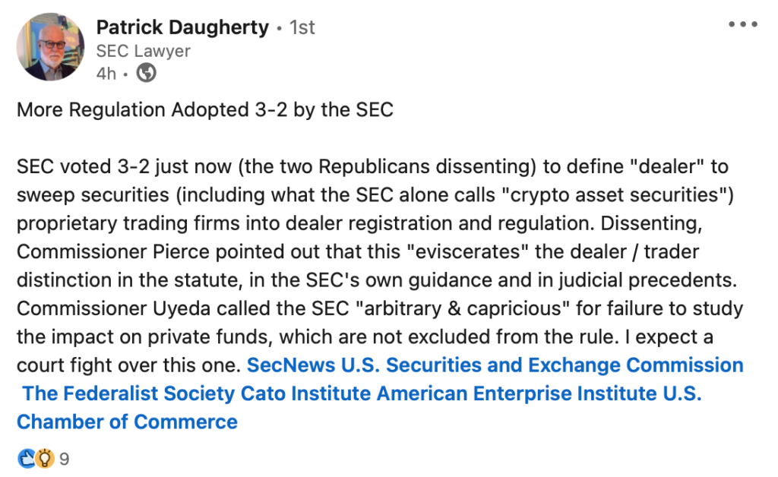Open the three-dot post options menu

pos(742,25)
